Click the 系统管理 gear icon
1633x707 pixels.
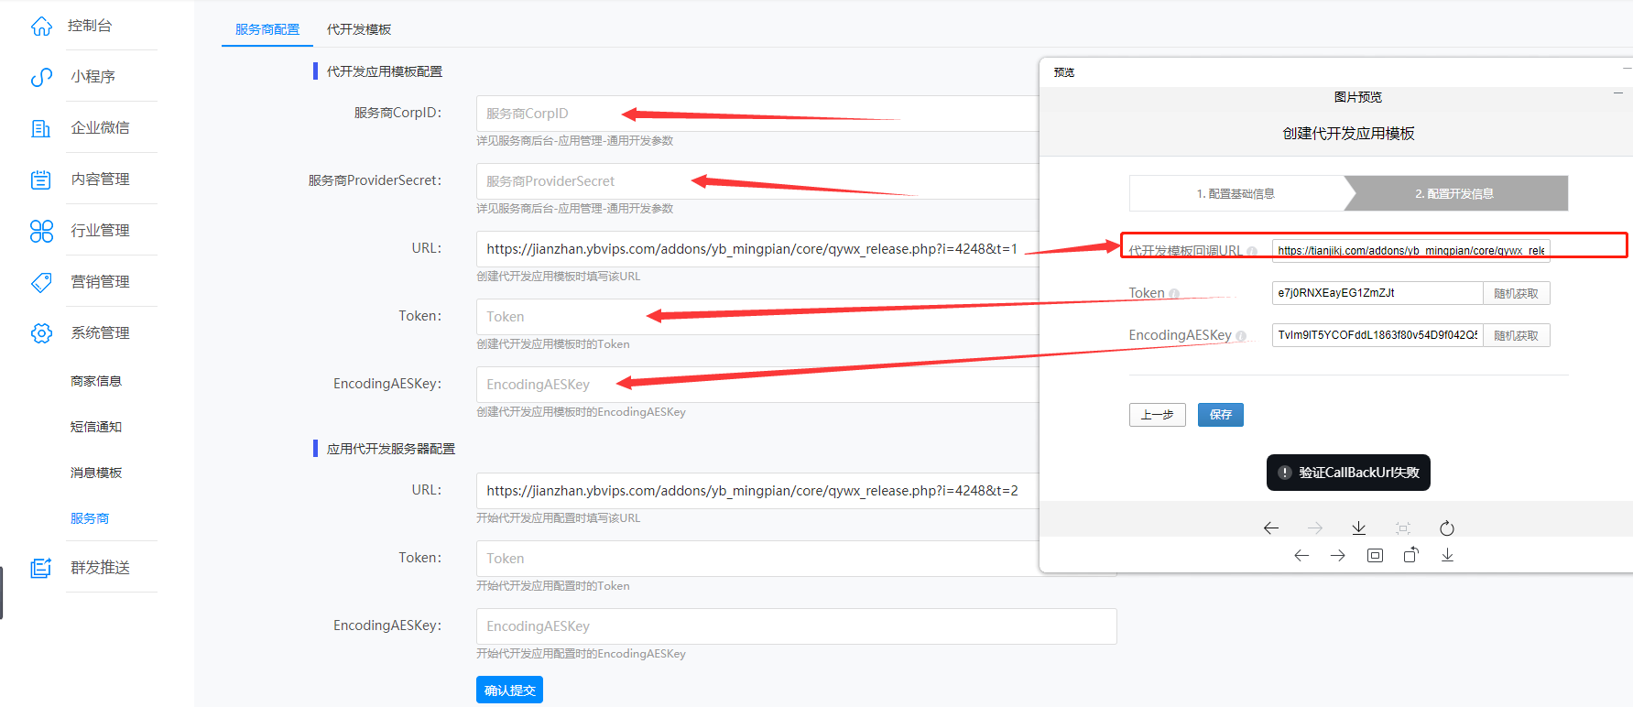pyautogui.click(x=41, y=333)
